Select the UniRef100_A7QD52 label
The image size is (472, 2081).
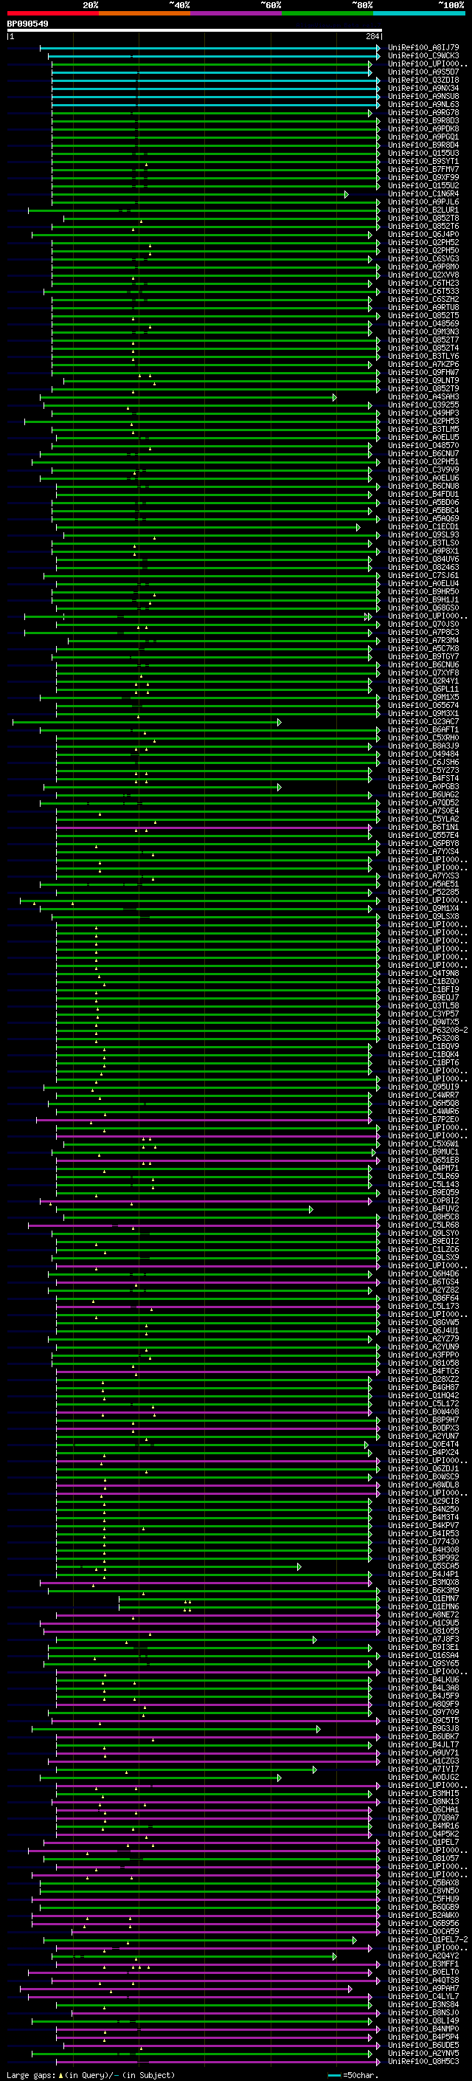point(423,803)
